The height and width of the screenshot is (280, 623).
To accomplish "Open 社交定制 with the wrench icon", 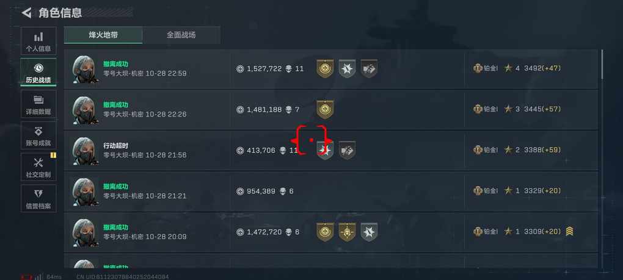I will pyautogui.click(x=38, y=167).
